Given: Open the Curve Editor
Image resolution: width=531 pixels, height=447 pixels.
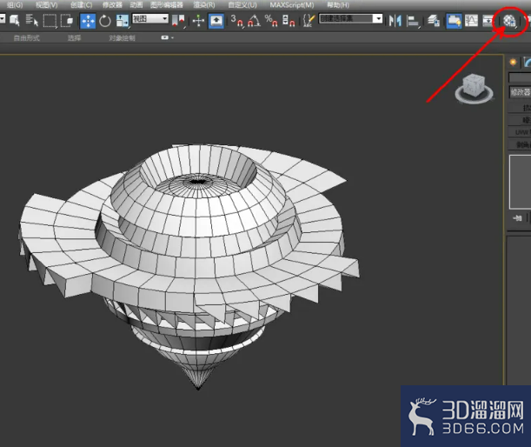Looking at the screenshot, I should tap(471, 21).
